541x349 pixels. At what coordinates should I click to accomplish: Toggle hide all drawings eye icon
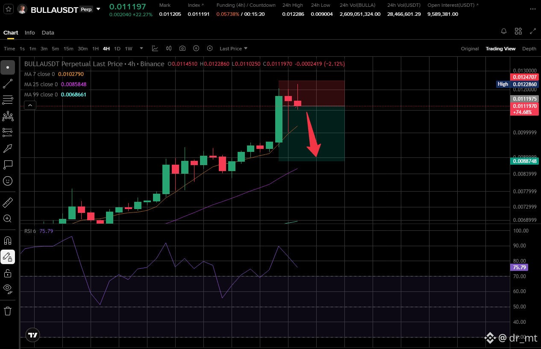click(8, 289)
